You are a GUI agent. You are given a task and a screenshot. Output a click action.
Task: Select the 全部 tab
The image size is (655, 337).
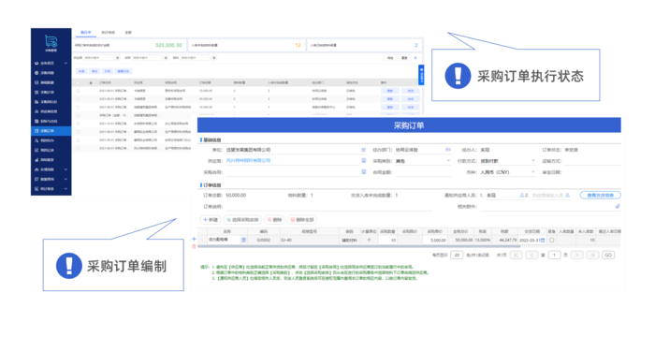[128, 33]
